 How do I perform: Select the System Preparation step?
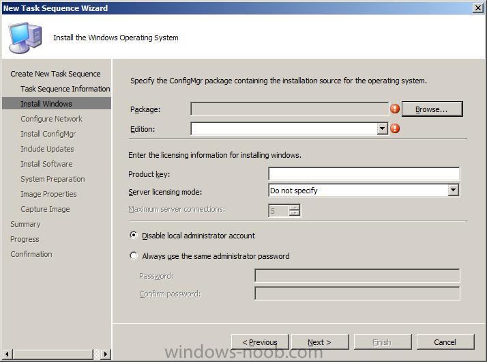(53, 179)
